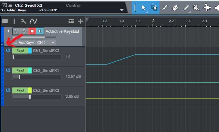This screenshot has width=219, height=132.
Task: Select the Bend tool
Action: tap(207, 8)
